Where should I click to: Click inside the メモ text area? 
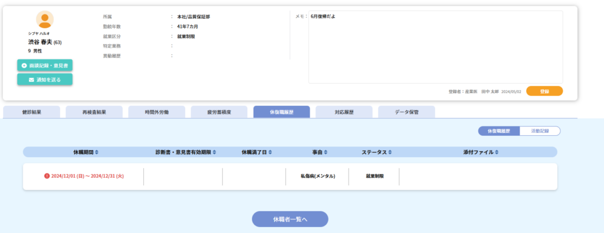(x=436, y=47)
